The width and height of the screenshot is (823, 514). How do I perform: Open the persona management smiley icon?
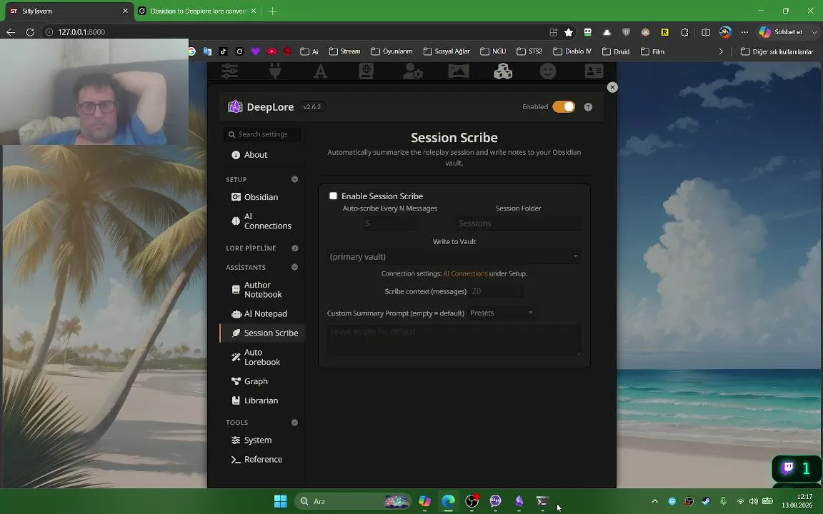548,70
